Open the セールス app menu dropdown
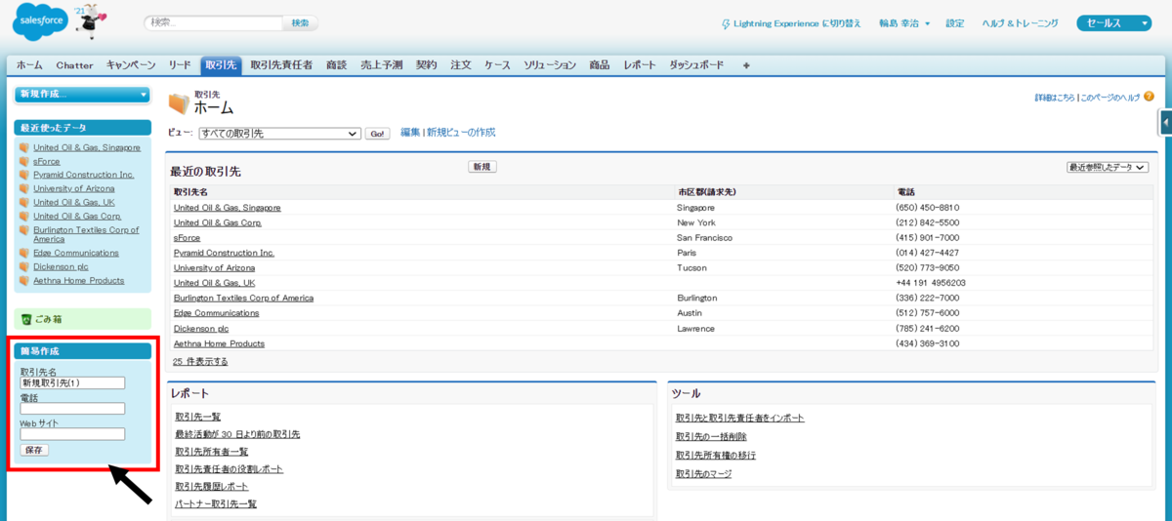This screenshot has height=521, width=1172. 1114,23
